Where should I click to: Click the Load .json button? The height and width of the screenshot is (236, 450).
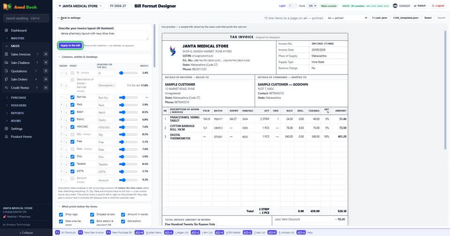pyautogui.click(x=380, y=18)
